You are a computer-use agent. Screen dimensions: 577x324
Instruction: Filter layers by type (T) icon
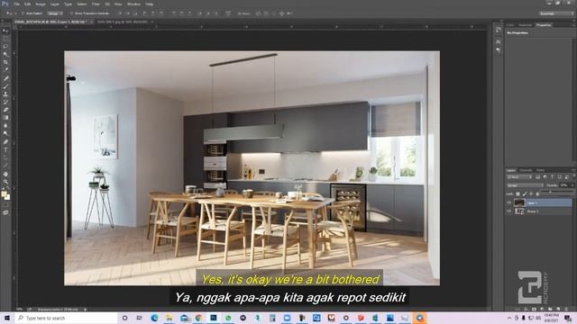click(x=552, y=177)
